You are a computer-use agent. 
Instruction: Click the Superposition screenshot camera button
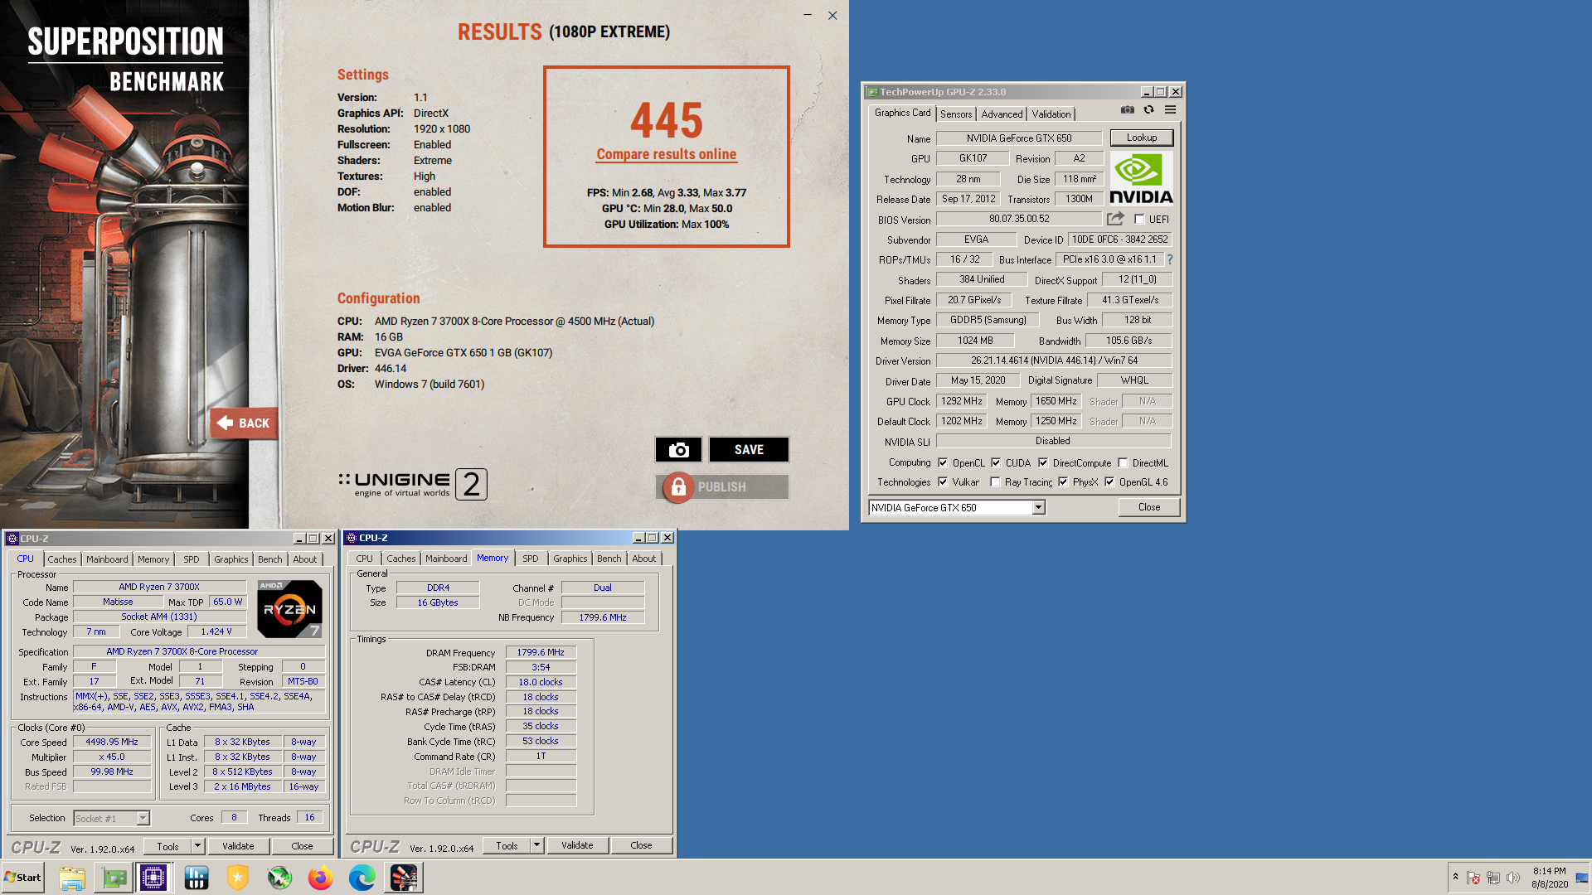[x=678, y=449]
